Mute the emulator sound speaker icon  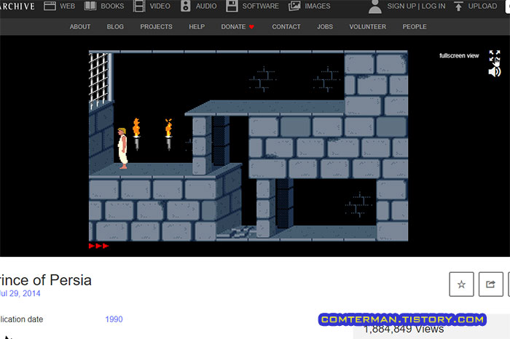click(x=495, y=71)
